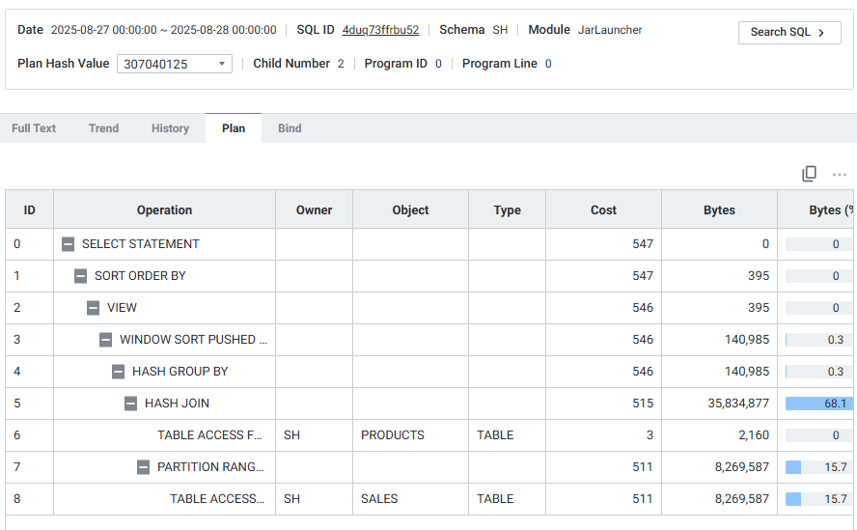Open the Plan Hash Value dropdown
The height and width of the screenshot is (530, 857).
pyautogui.click(x=175, y=64)
